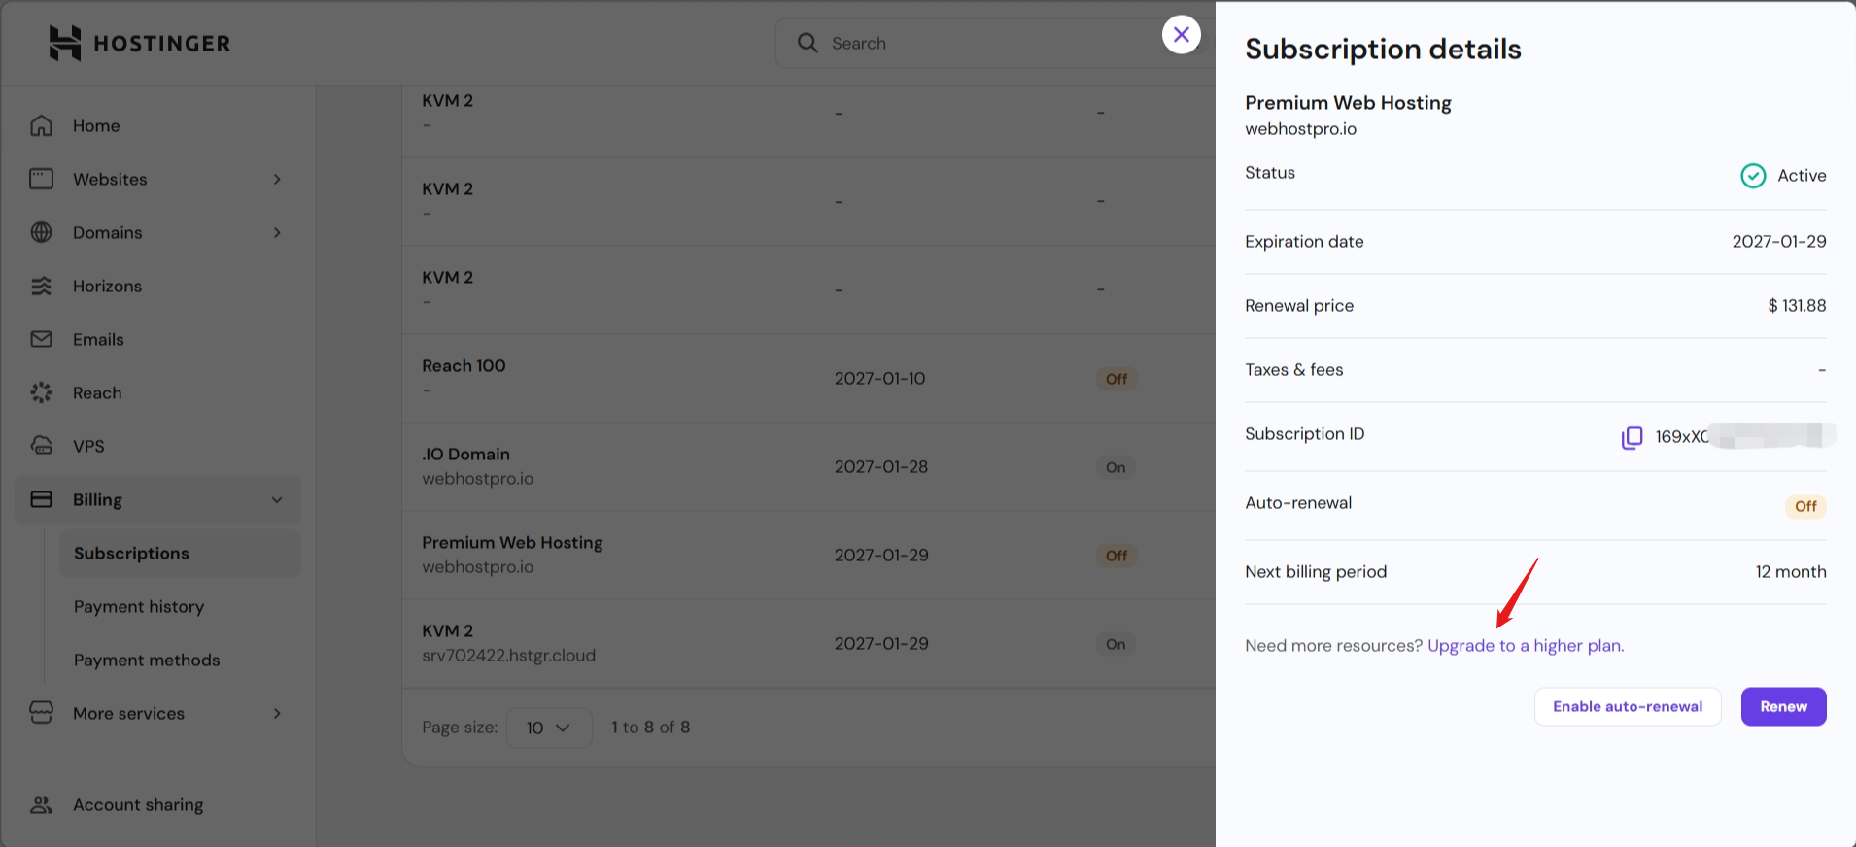Select KVM 2 srv702422.hstgr.cloud row
Viewport: 1856px width, 847px height.
tap(808, 644)
